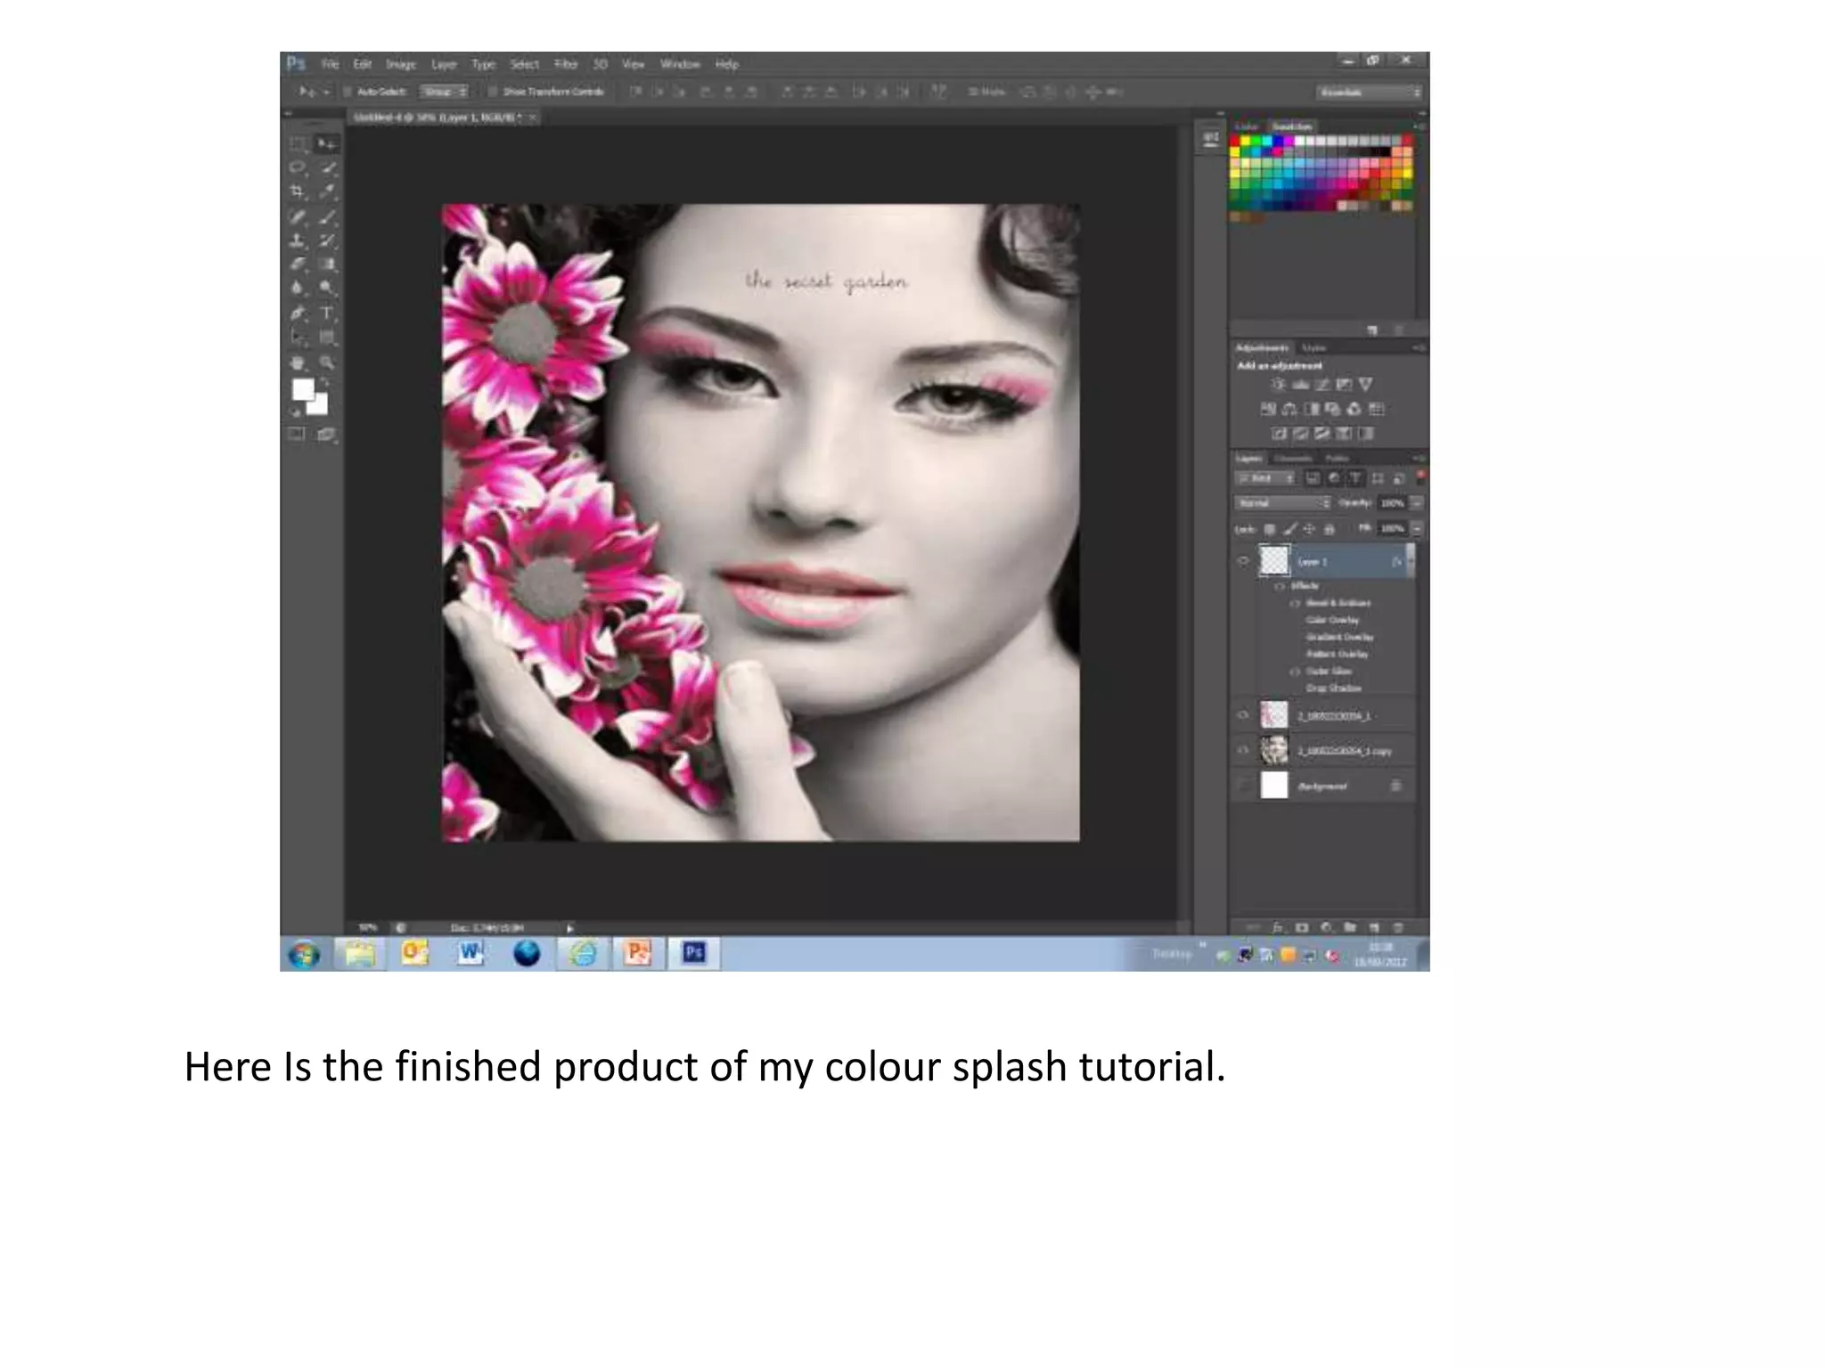Select the Rectangle shape tool
The width and height of the screenshot is (1825, 1368).
[x=327, y=338]
